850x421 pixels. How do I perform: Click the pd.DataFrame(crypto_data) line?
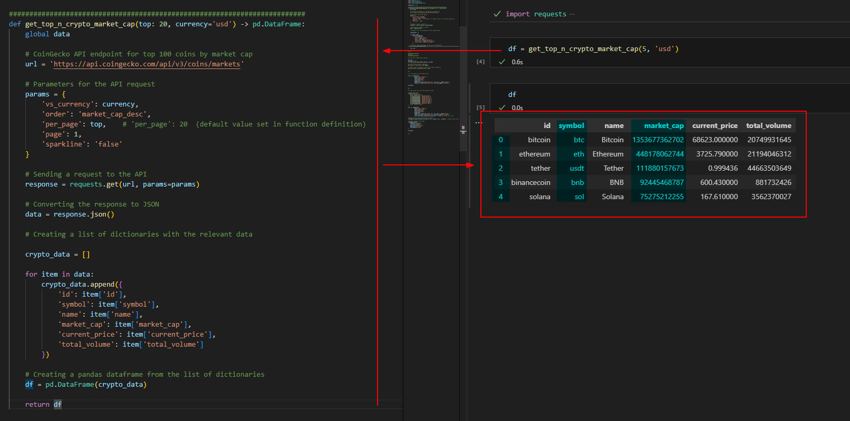[x=86, y=385]
